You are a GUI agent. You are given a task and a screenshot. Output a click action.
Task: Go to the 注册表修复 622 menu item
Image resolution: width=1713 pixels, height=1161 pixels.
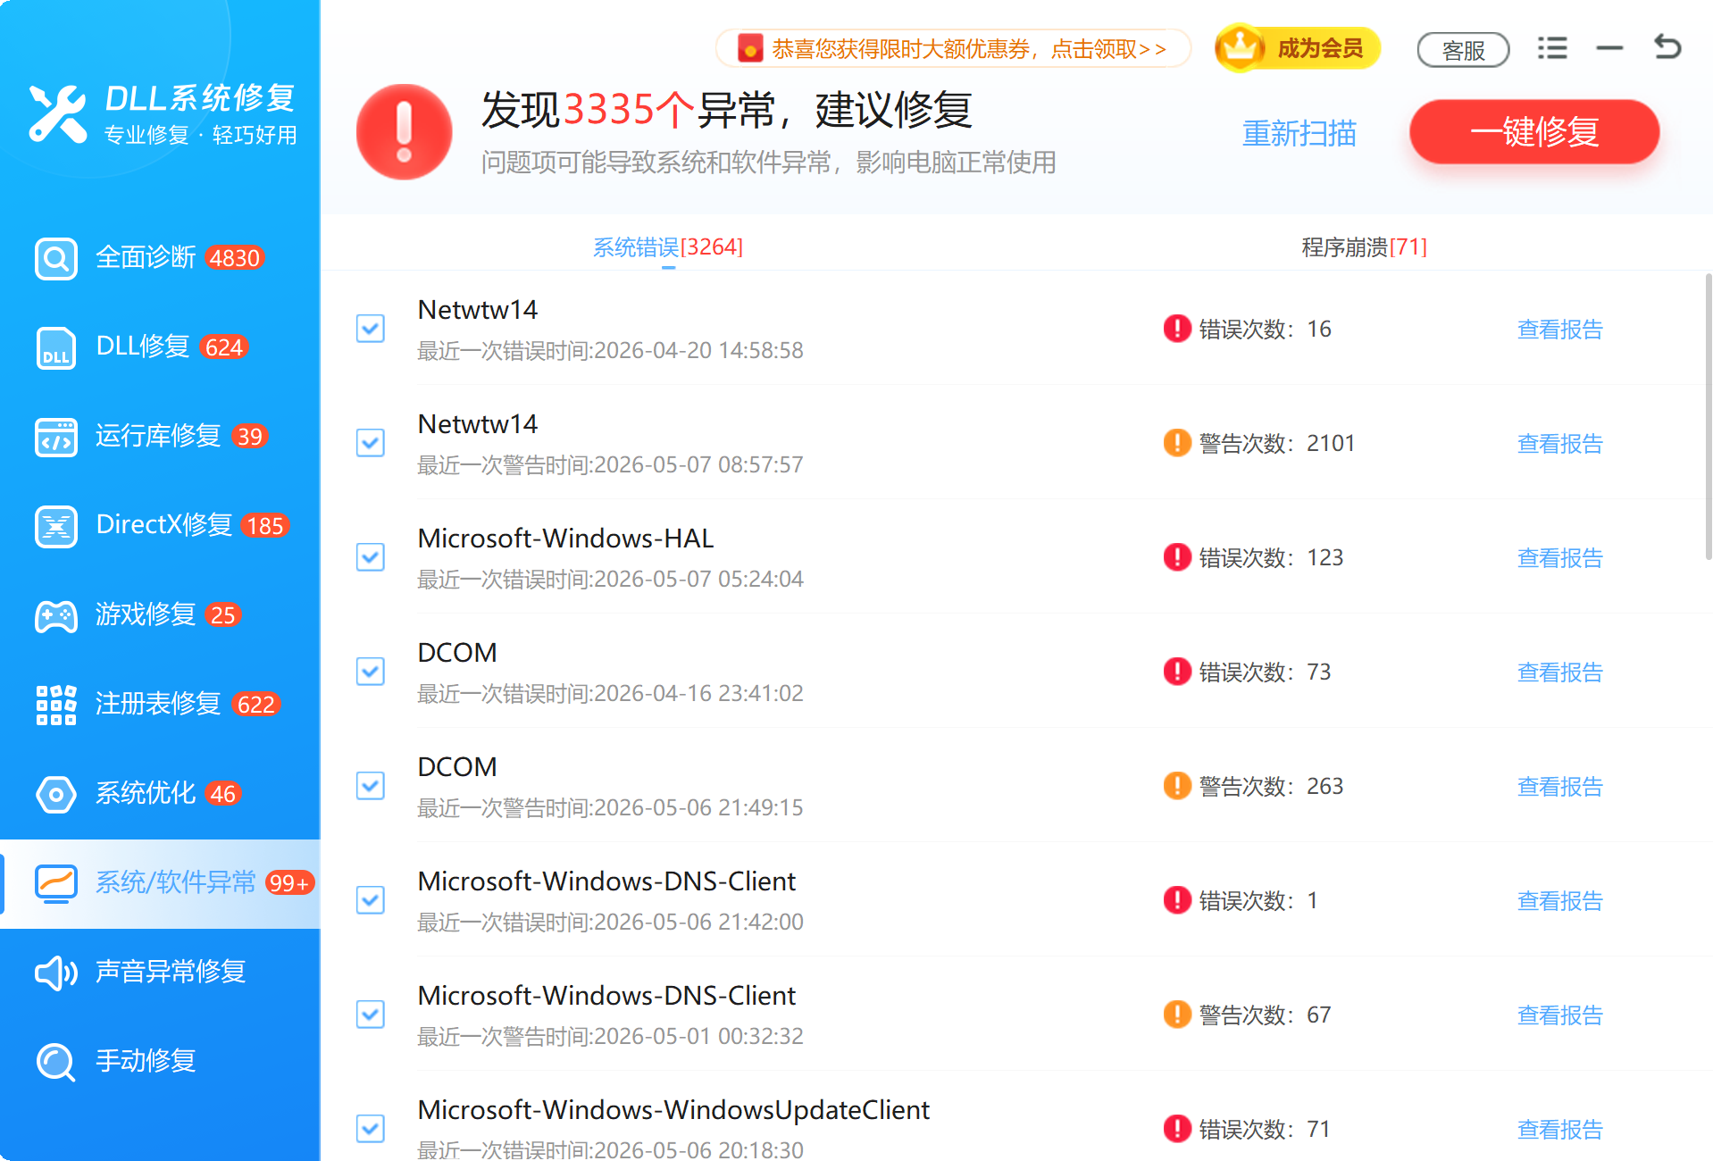[161, 705]
